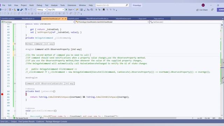Click the green No issues found check icon
Viewport: 224px width, 126px height.
[x=14, y=118]
